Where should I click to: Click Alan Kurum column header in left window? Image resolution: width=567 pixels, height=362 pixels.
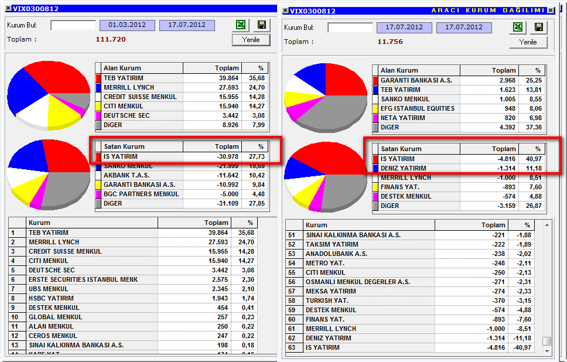142,68
